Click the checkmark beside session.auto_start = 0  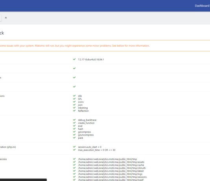74,147
